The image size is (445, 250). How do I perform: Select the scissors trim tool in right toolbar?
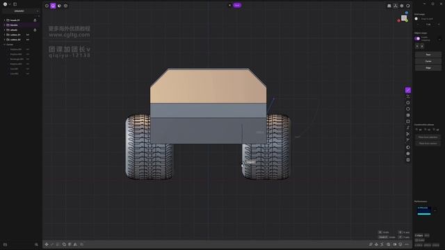[408, 134]
